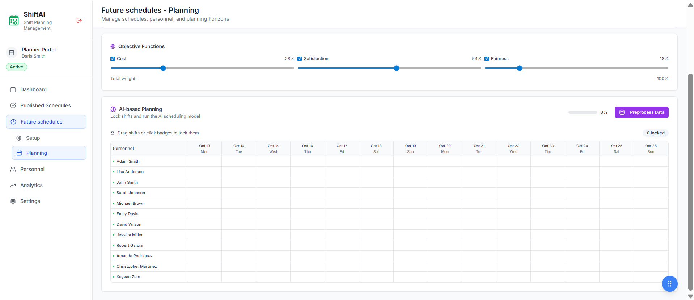Uncheck the Cost objective checkbox
Image resolution: width=694 pixels, height=300 pixels.
pyautogui.click(x=113, y=59)
